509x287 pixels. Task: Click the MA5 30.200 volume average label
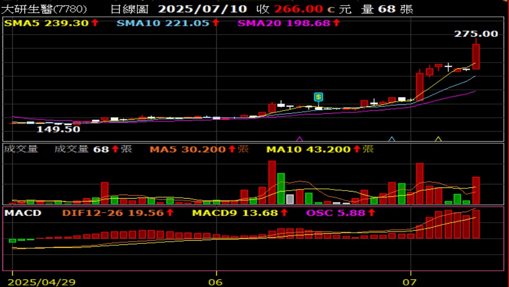[x=188, y=149]
